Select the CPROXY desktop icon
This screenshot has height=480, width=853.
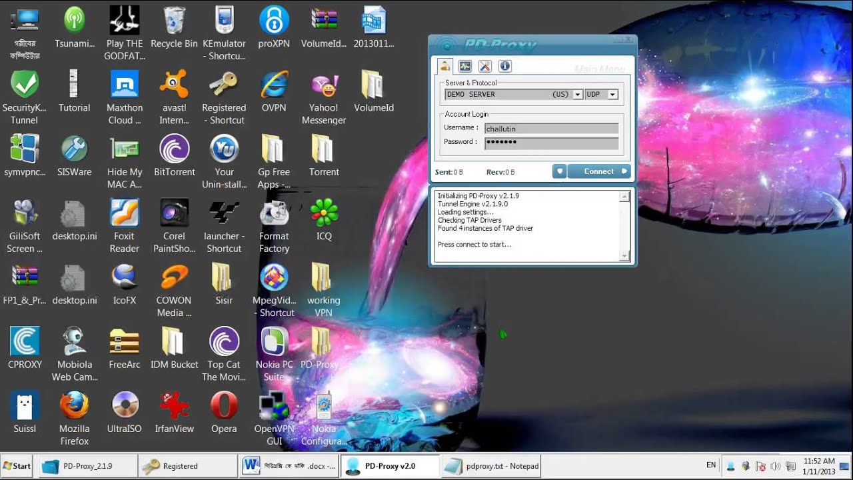[25, 347]
